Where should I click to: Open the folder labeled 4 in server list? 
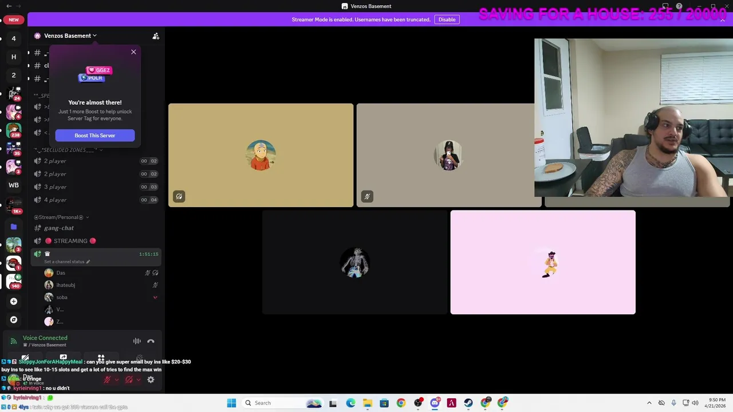(14, 38)
